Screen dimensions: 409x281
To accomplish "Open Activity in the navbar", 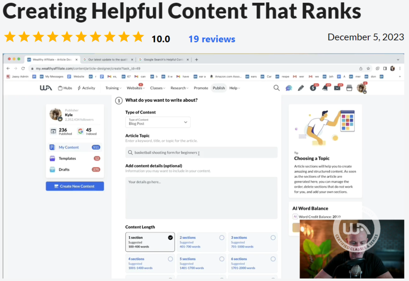I will [x=86, y=88].
